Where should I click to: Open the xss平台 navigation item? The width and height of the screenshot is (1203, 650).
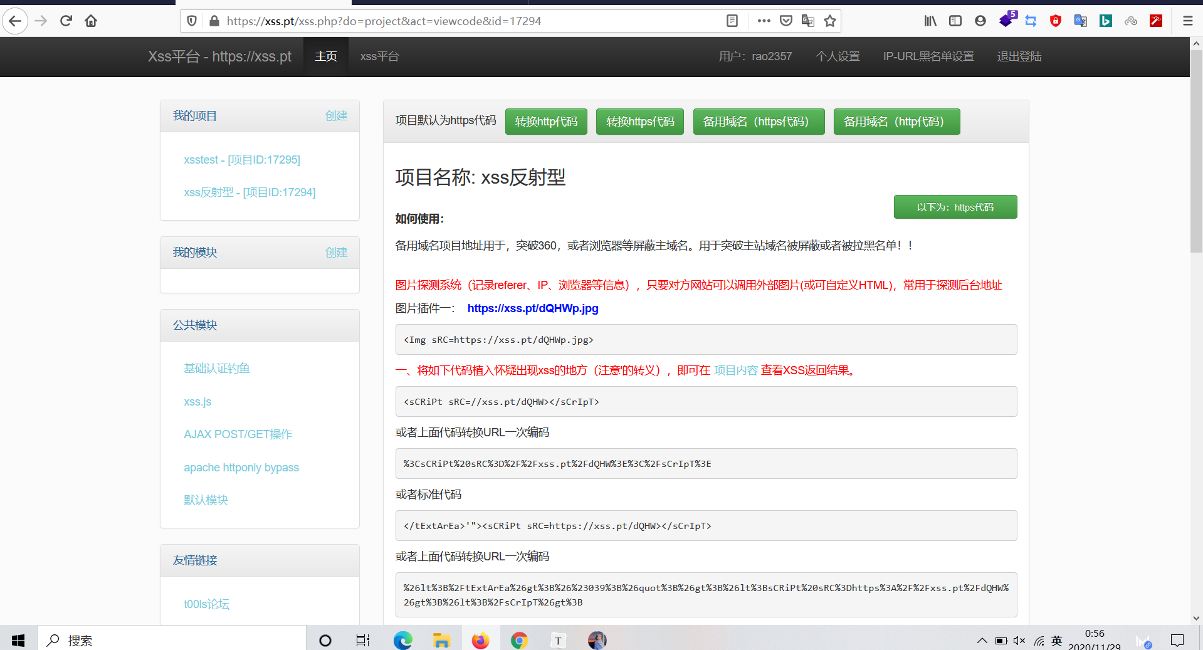click(x=379, y=56)
